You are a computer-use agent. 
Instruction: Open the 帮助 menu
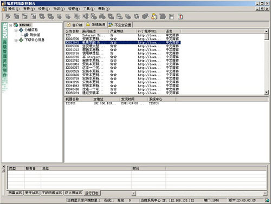point(104,9)
